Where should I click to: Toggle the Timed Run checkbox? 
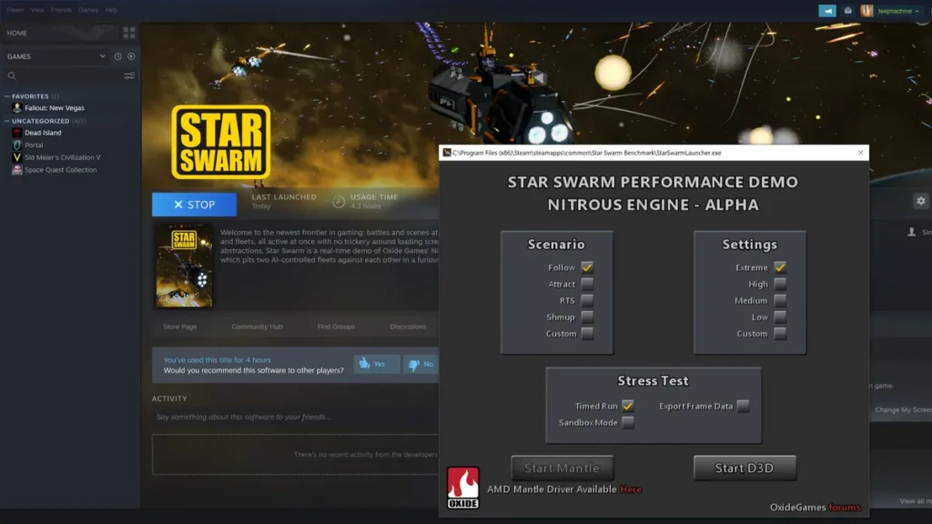pyautogui.click(x=627, y=406)
